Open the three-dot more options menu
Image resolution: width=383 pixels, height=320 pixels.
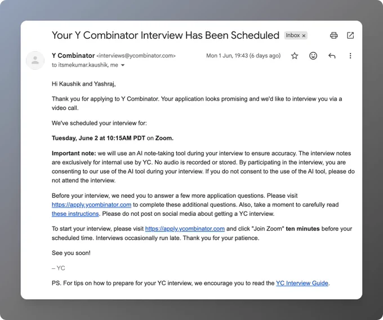tap(350, 56)
